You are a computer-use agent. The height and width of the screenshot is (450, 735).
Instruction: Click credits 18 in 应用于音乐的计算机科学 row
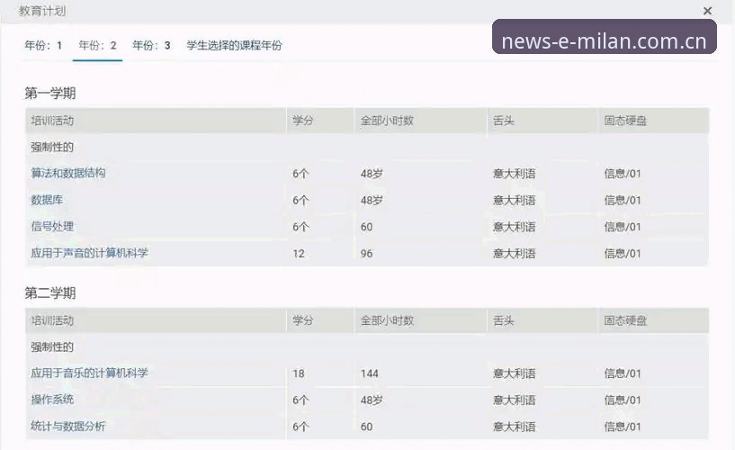point(299,373)
